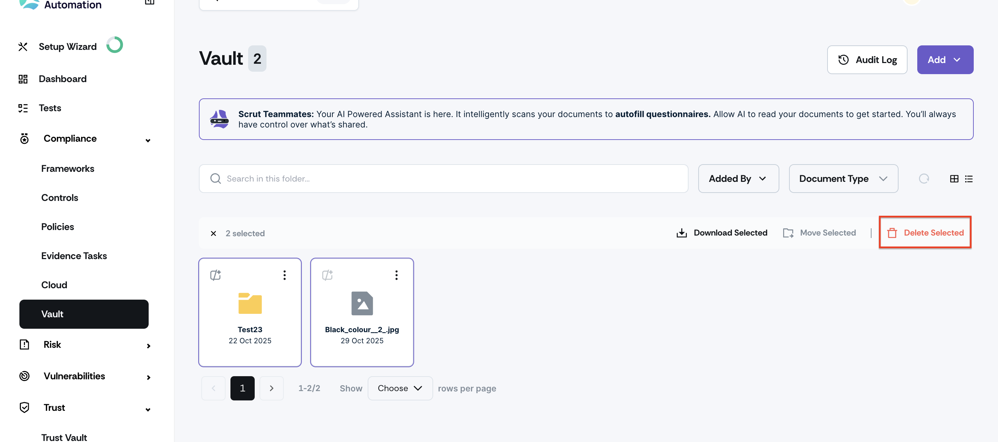
Task: Clear selection with the X icon
Action: pyautogui.click(x=213, y=233)
